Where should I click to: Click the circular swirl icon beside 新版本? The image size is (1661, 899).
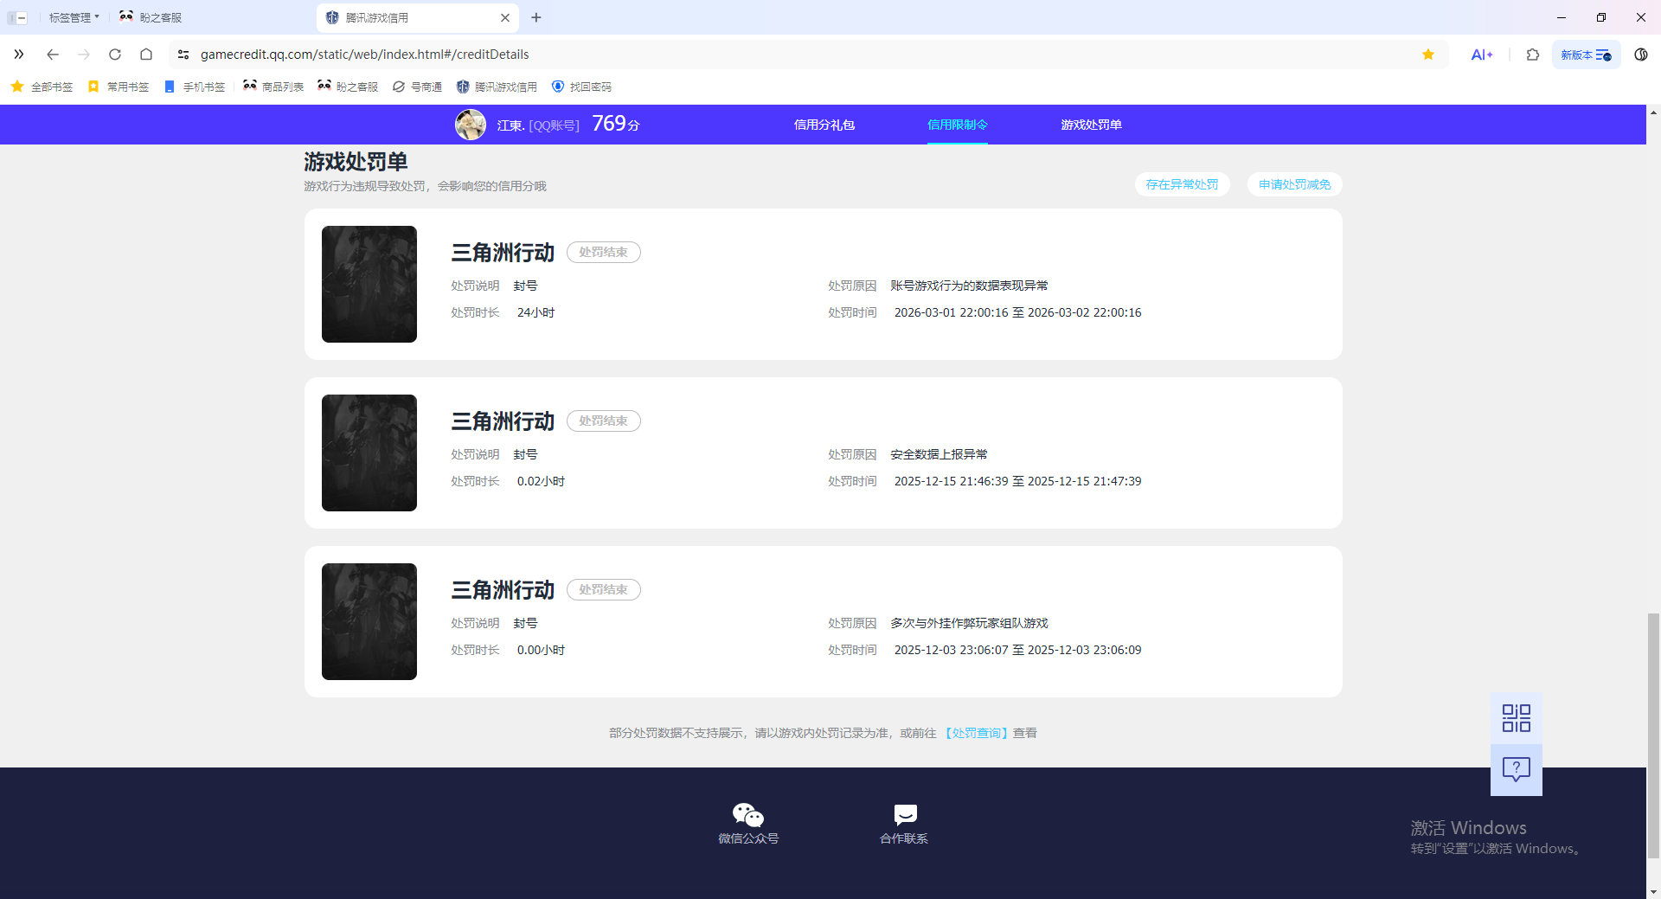[1641, 55]
